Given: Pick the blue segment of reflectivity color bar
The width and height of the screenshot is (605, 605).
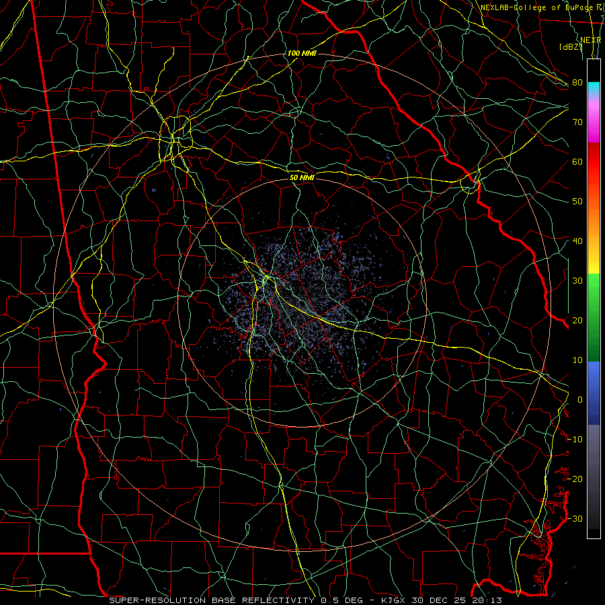Looking at the screenshot, I should click(x=594, y=393).
